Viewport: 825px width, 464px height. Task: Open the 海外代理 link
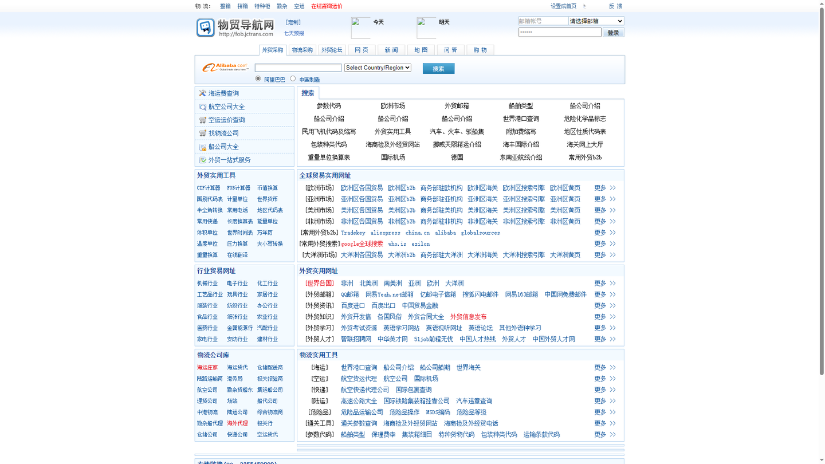tap(237, 424)
